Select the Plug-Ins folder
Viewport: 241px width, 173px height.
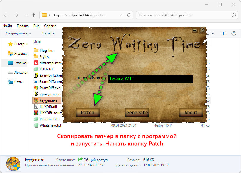point(43,51)
